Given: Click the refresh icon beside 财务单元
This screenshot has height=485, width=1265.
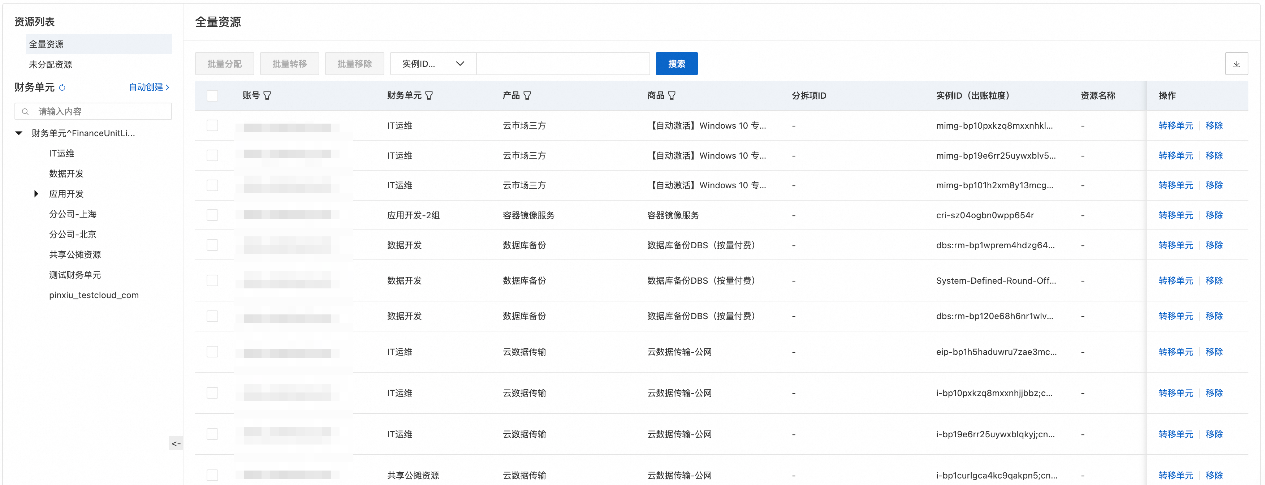Looking at the screenshot, I should click(x=62, y=87).
